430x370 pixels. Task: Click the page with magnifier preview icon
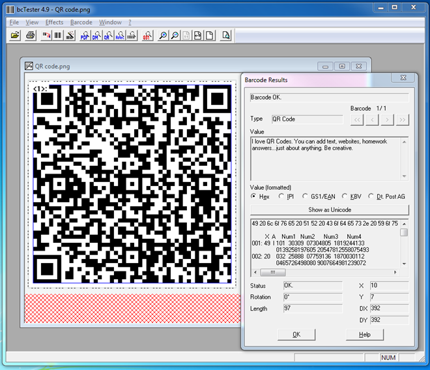225,35
